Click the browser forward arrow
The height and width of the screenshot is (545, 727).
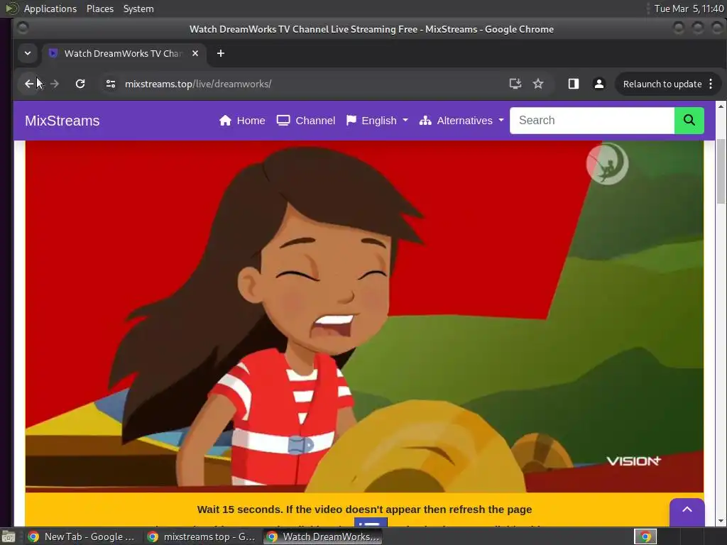(54, 84)
